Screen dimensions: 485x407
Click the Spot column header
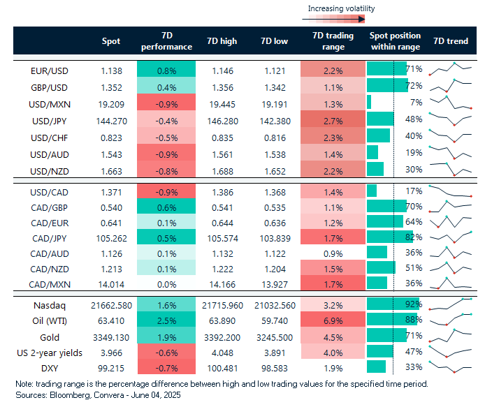[x=111, y=42]
